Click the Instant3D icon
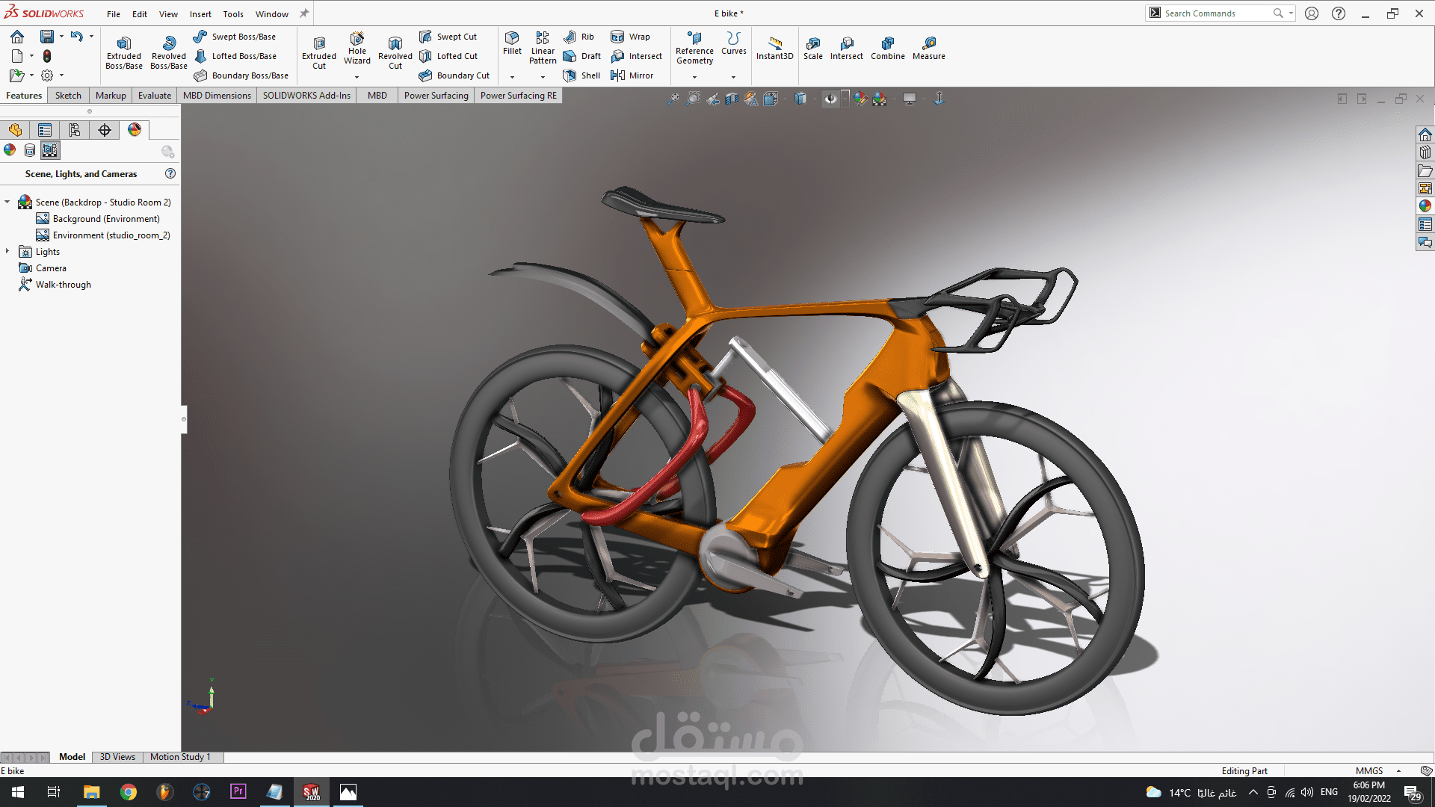The image size is (1435, 807). (x=774, y=48)
